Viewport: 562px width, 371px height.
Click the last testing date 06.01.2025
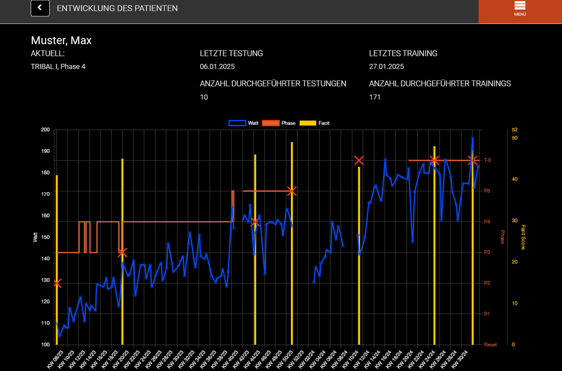pyautogui.click(x=217, y=67)
